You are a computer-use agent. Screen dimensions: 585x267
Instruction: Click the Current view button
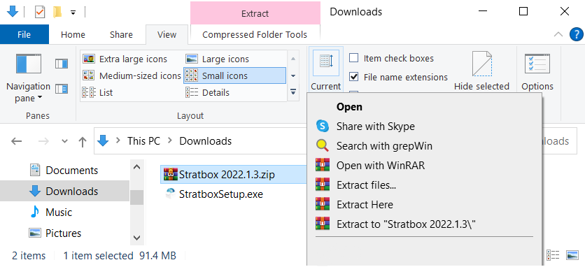point(325,70)
